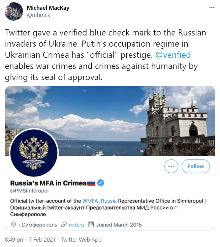Select the Russia's MFA in Crimea name

pyautogui.click(x=48, y=183)
